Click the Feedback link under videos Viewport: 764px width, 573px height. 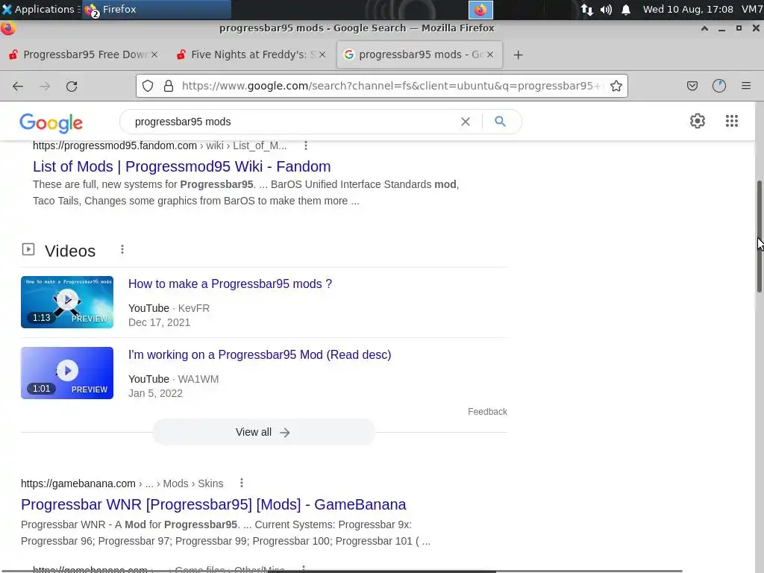[487, 412]
